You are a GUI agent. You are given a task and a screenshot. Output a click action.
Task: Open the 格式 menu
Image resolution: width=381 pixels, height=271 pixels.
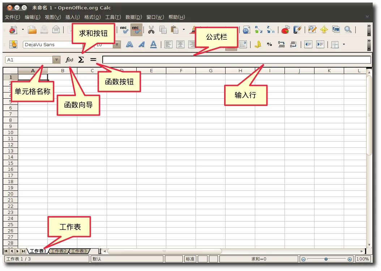point(92,17)
